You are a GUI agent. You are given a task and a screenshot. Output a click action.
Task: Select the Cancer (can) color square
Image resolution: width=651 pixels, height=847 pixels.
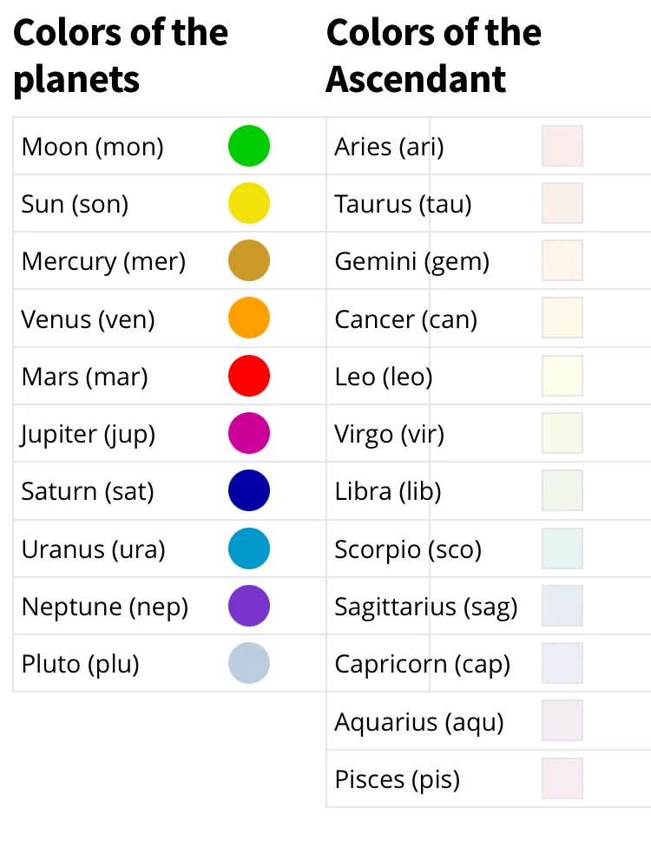[562, 318]
